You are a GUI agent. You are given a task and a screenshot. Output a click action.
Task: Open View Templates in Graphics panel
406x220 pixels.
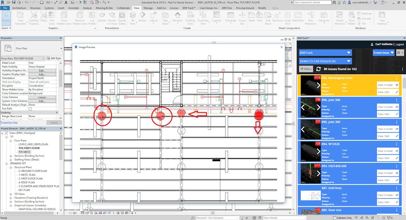[x=20, y=18]
